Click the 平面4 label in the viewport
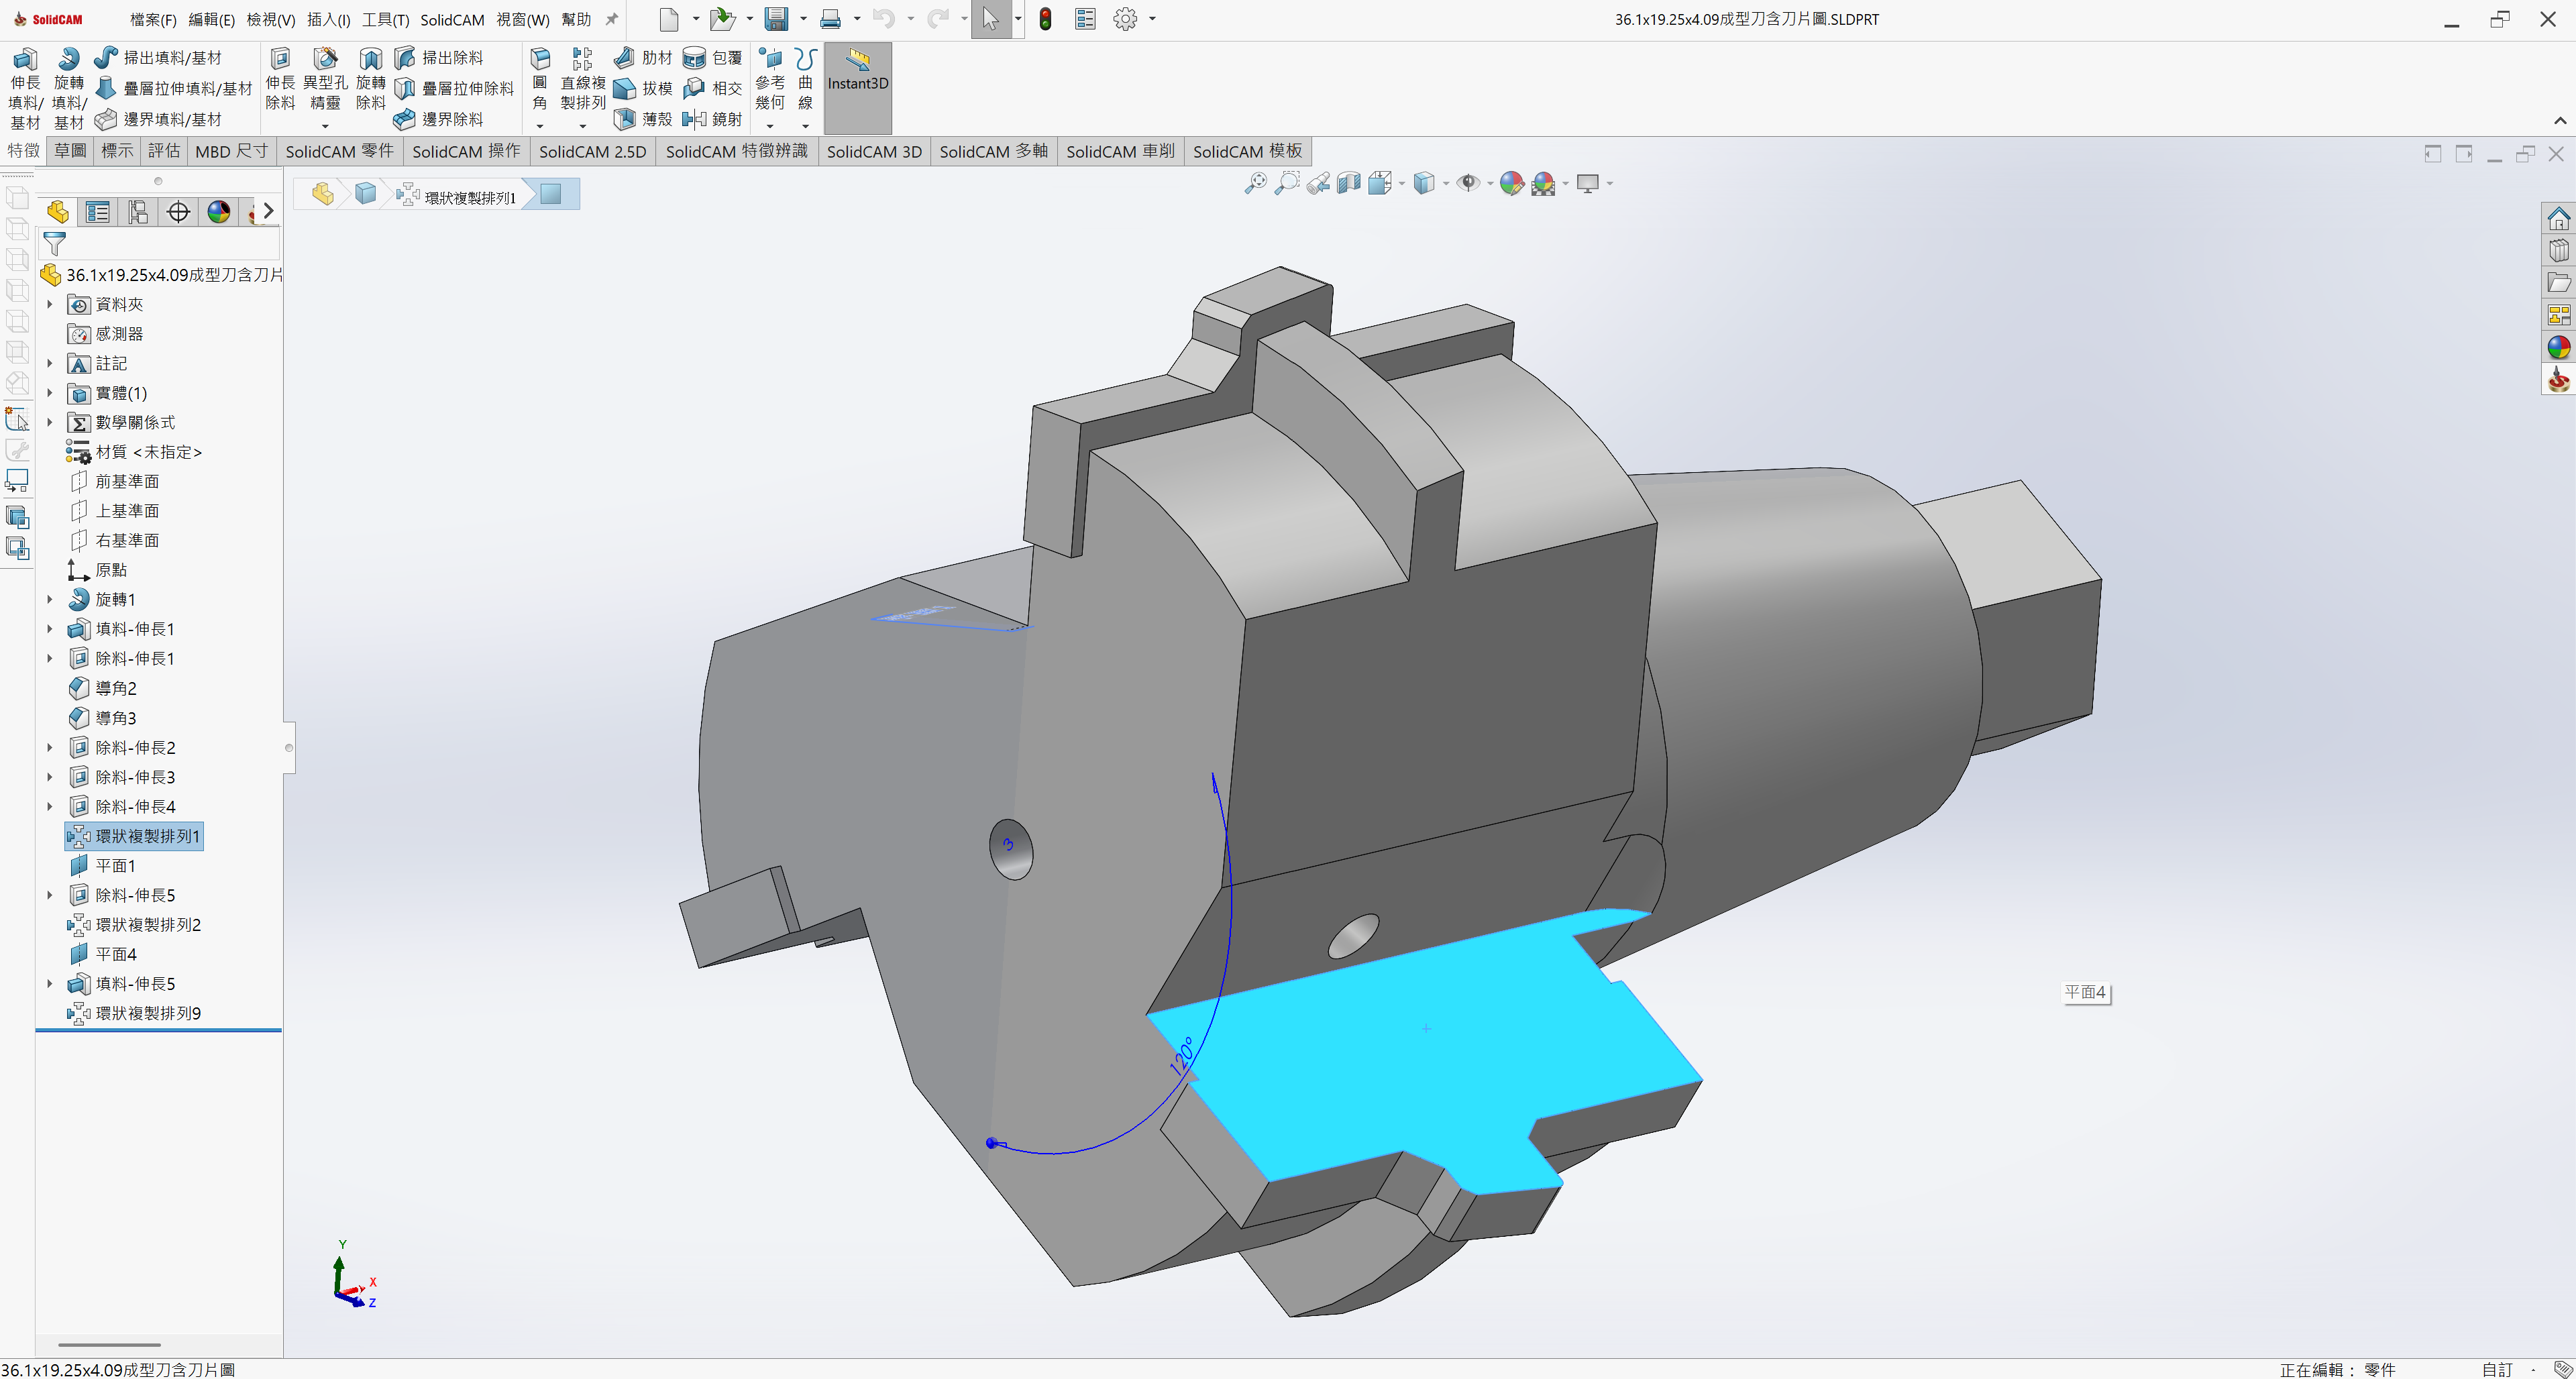Image resolution: width=2576 pixels, height=1379 pixels. (x=2086, y=992)
